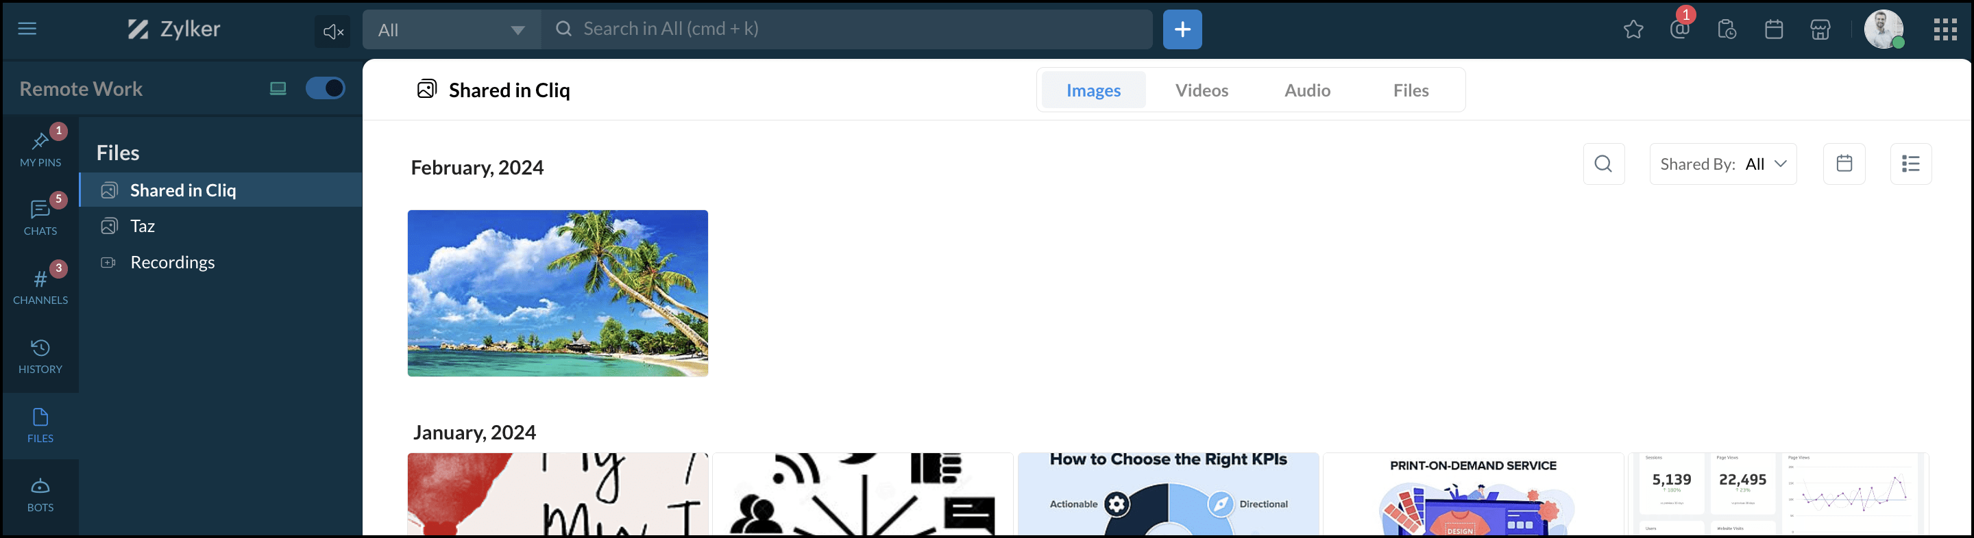
Task: Open the marketplace store icon
Action: click(1820, 30)
